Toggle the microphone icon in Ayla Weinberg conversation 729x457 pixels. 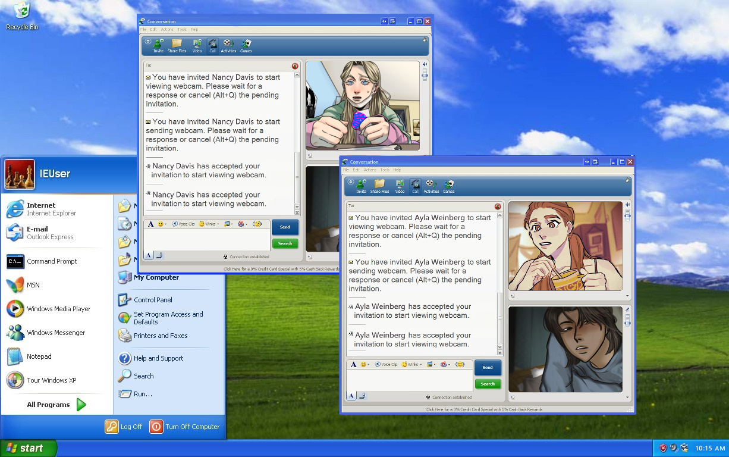pyautogui.click(x=627, y=309)
